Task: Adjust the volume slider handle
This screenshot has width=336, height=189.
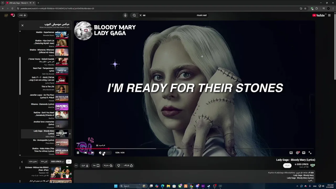Action: [x=104, y=153]
